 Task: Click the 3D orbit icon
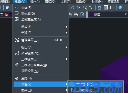pyautogui.click(x=17, y=65)
